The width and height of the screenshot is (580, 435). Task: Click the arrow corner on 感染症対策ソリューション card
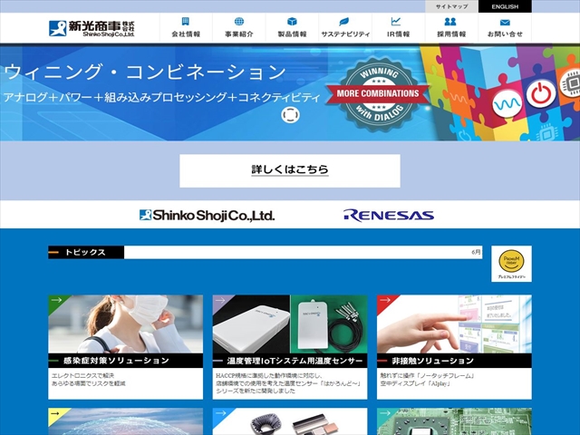(57, 301)
